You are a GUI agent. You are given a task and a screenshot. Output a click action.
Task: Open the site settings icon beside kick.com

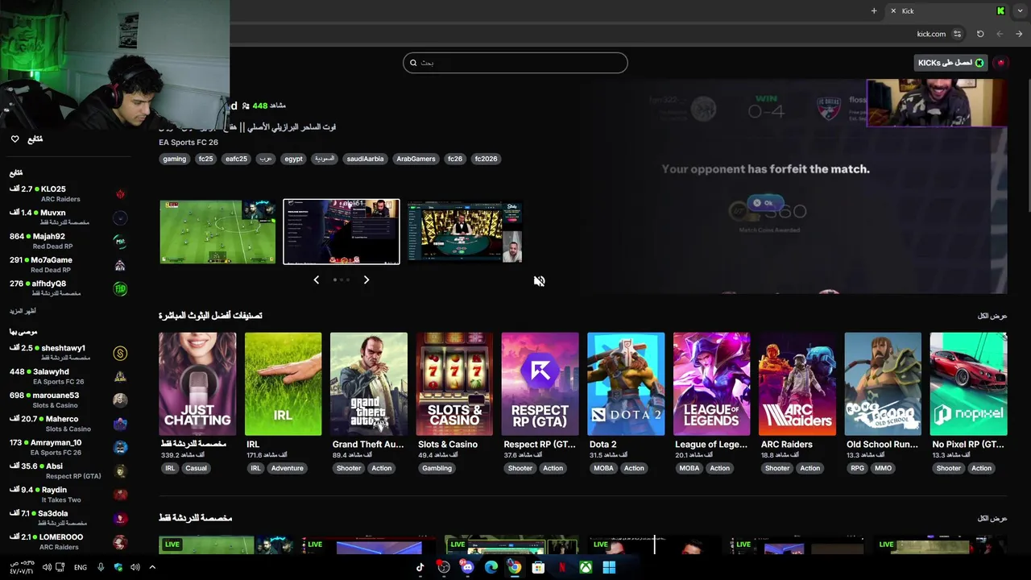click(x=957, y=34)
